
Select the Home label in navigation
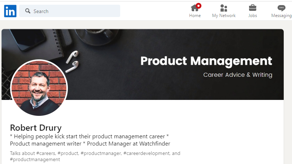pos(195,16)
